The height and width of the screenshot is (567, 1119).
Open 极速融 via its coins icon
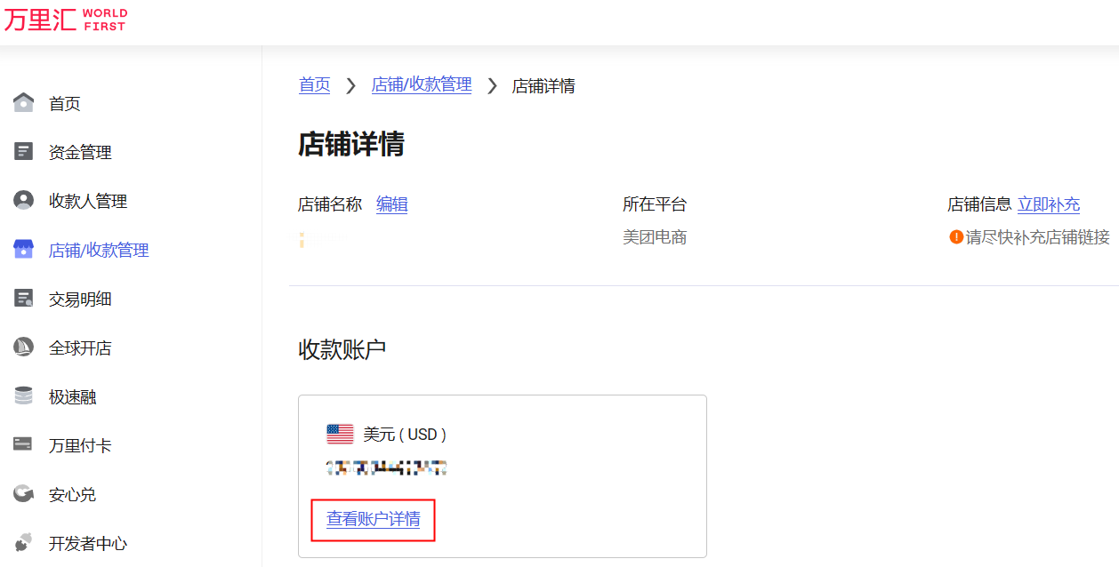coord(23,395)
